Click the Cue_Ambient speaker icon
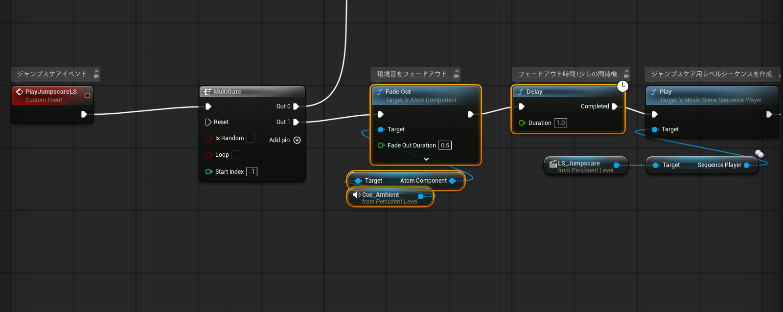 [356, 195]
